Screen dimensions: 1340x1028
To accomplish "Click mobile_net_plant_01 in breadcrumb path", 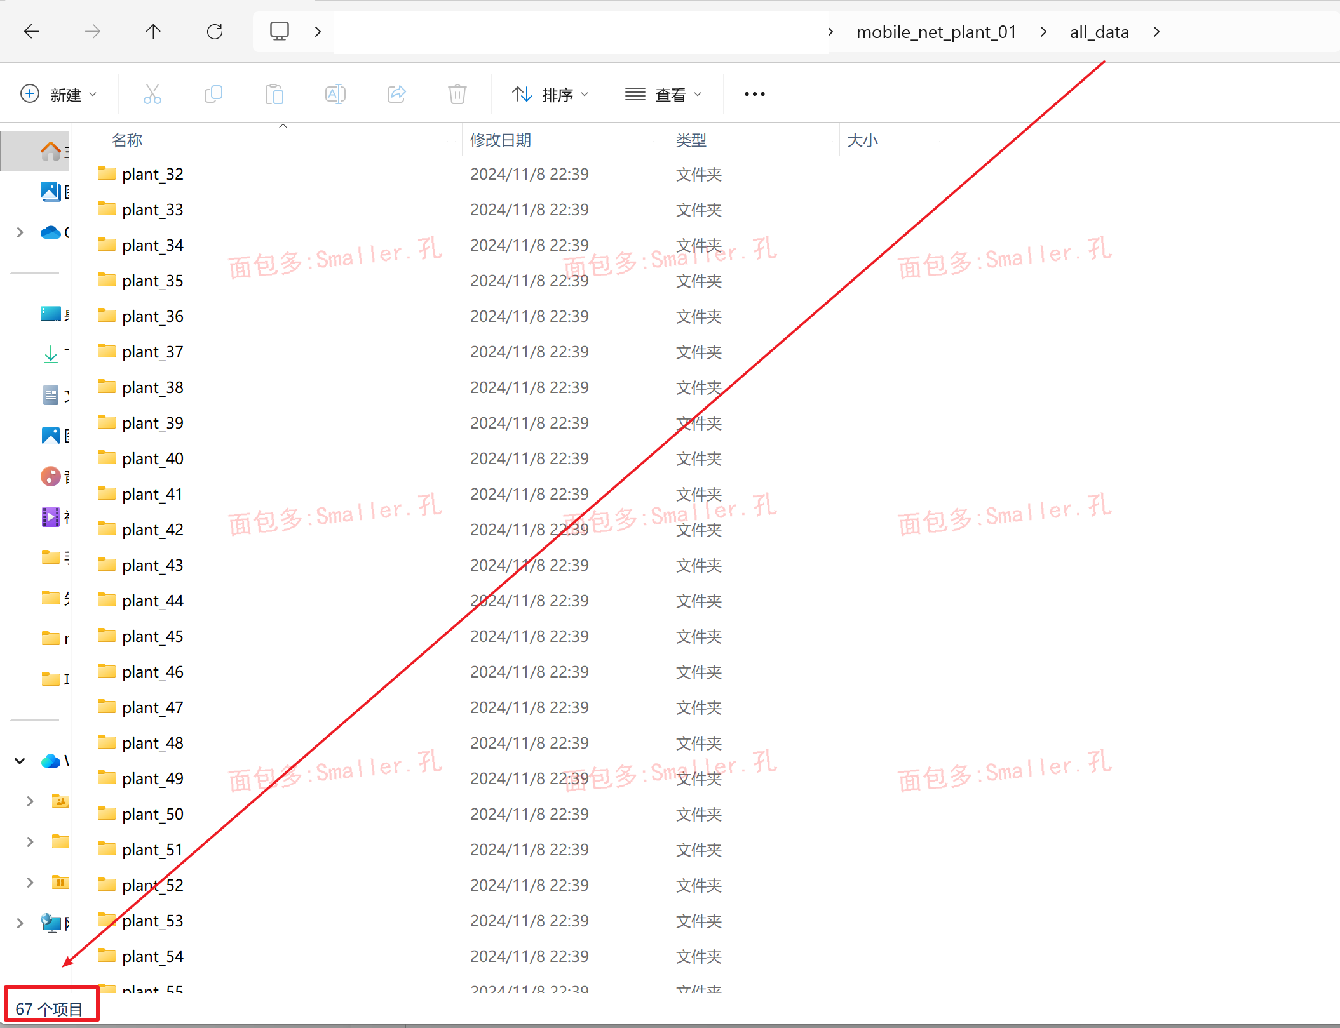I will [936, 32].
